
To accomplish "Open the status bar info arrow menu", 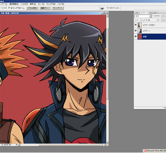I will click(x=17, y=145).
